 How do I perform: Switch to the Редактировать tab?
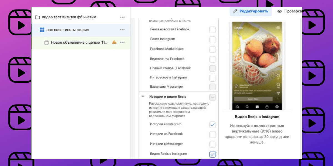251,11
